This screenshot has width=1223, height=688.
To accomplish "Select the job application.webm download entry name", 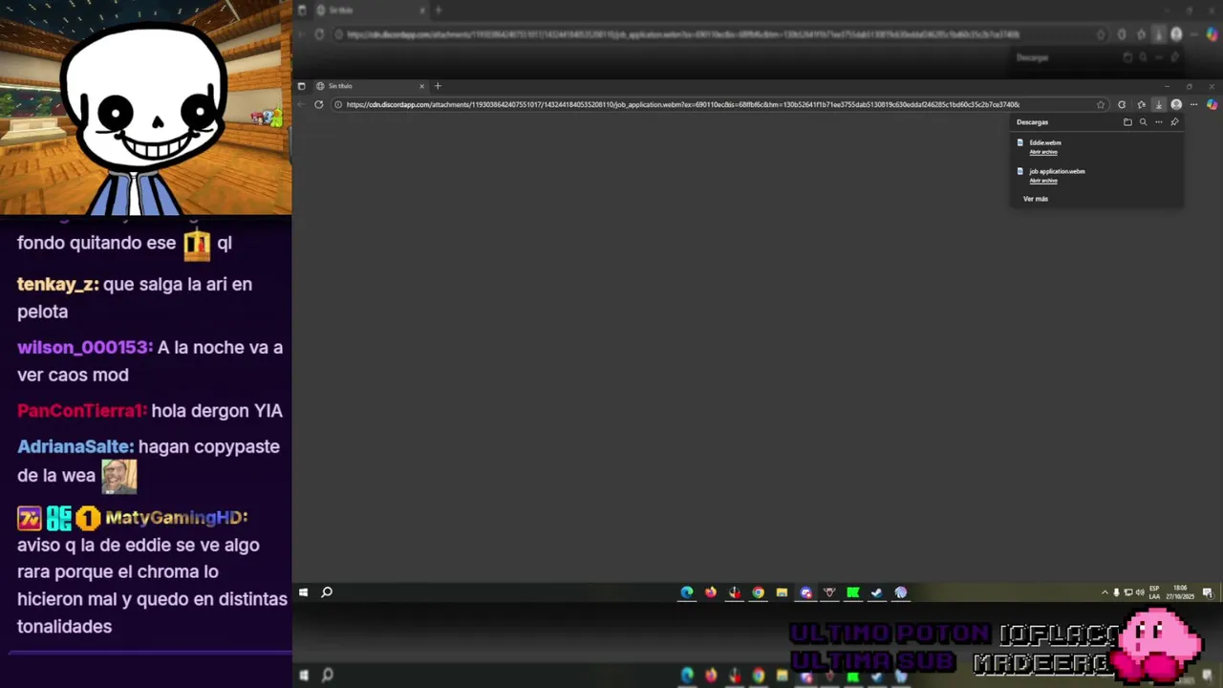I will [x=1057, y=171].
